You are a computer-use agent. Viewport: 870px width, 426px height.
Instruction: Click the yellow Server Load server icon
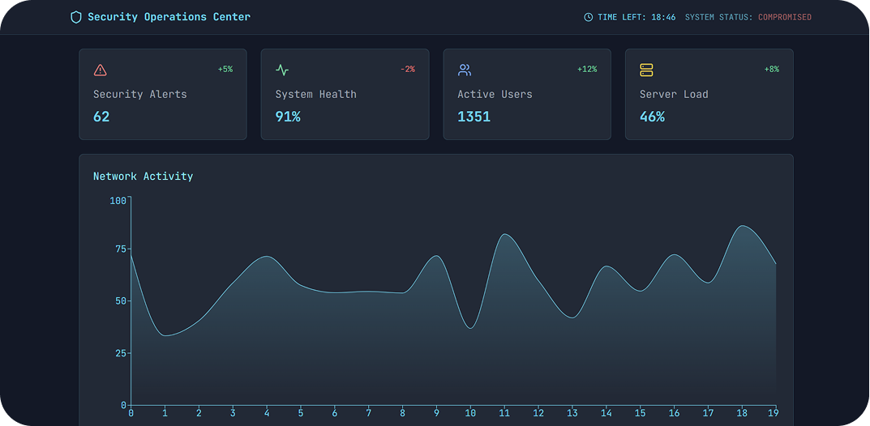tap(646, 70)
